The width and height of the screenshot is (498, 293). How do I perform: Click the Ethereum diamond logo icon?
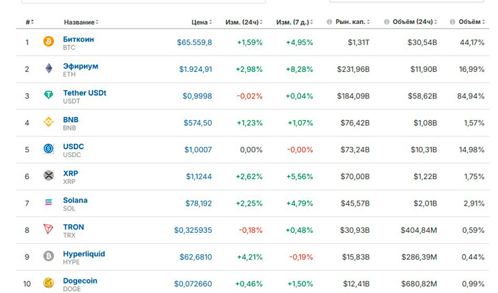click(49, 68)
